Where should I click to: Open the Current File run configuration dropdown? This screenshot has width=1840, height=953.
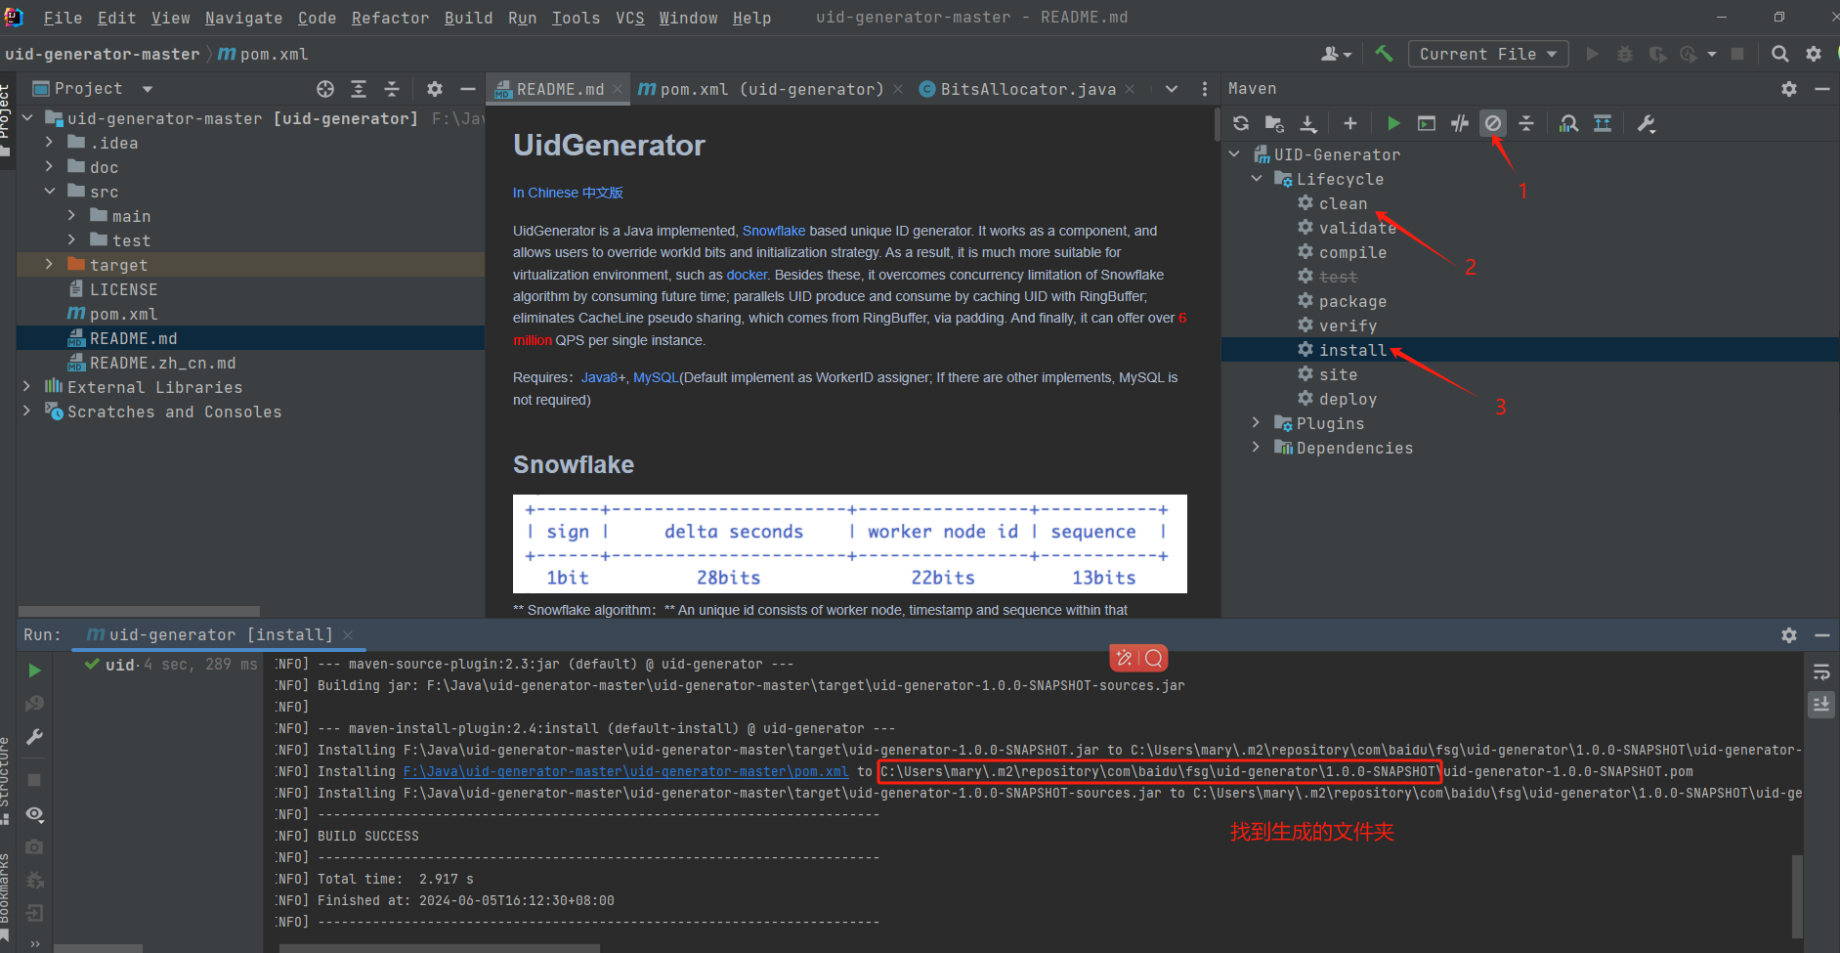pyautogui.click(x=1487, y=54)
